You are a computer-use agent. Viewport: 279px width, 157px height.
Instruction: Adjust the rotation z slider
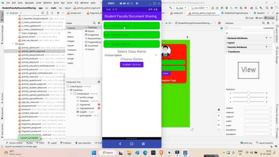248,102
